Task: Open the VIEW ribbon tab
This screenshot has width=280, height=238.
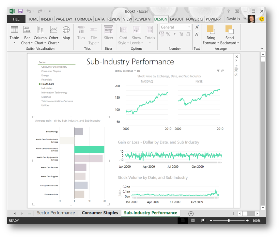Action: [128, 19]
